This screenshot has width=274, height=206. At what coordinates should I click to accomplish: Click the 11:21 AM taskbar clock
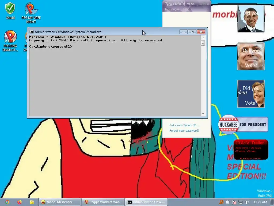(260, 202)
